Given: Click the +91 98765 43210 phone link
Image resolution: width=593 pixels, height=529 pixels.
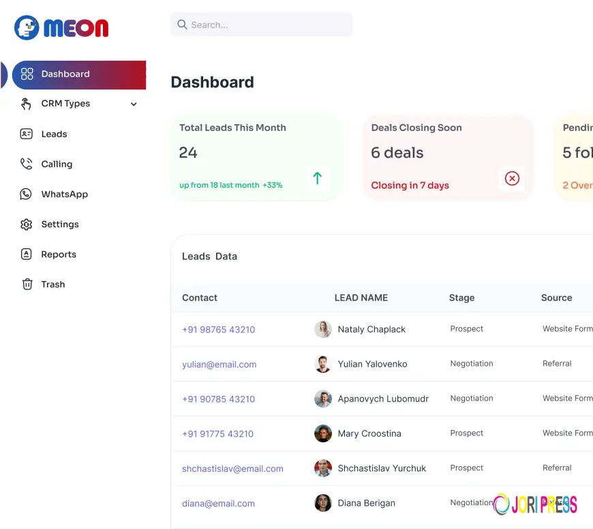Looking at the screenshot, I should (218, 329).
